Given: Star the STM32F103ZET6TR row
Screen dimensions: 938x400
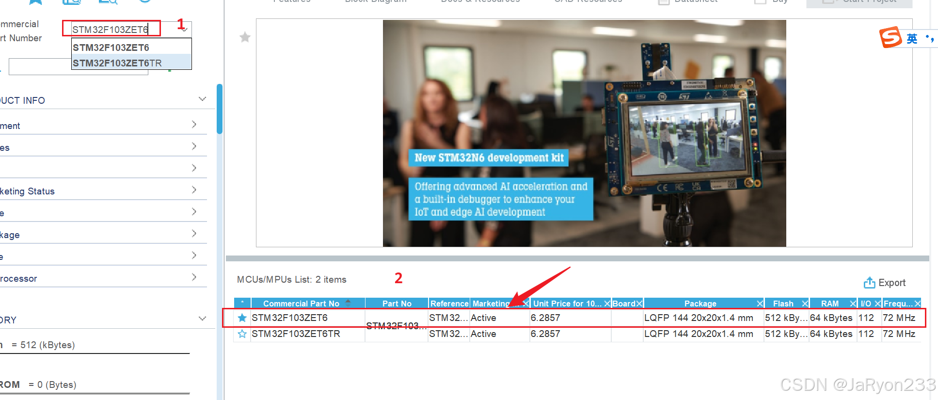Looking at the screenshot, I should (x=242, y=334).
